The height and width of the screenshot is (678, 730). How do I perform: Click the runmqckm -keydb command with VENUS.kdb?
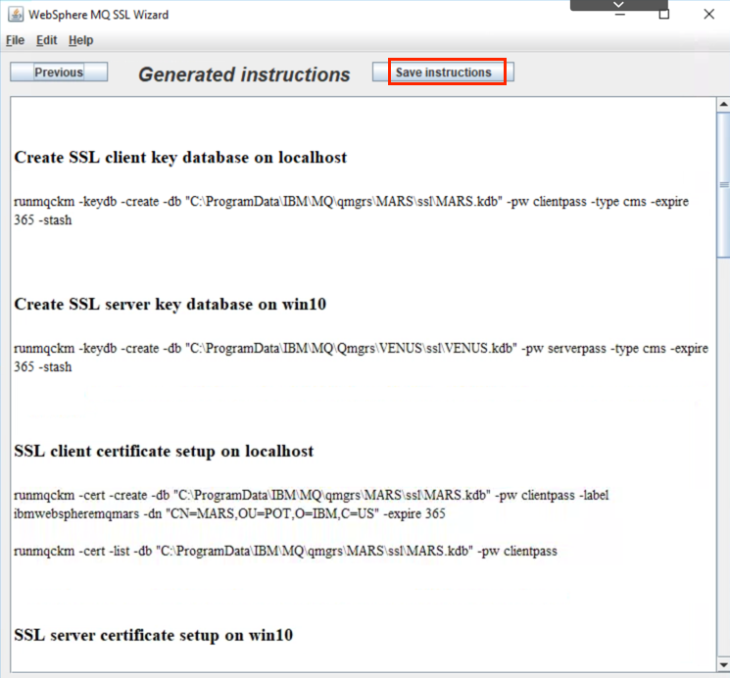pyautogui.click(x=362, y=358)
